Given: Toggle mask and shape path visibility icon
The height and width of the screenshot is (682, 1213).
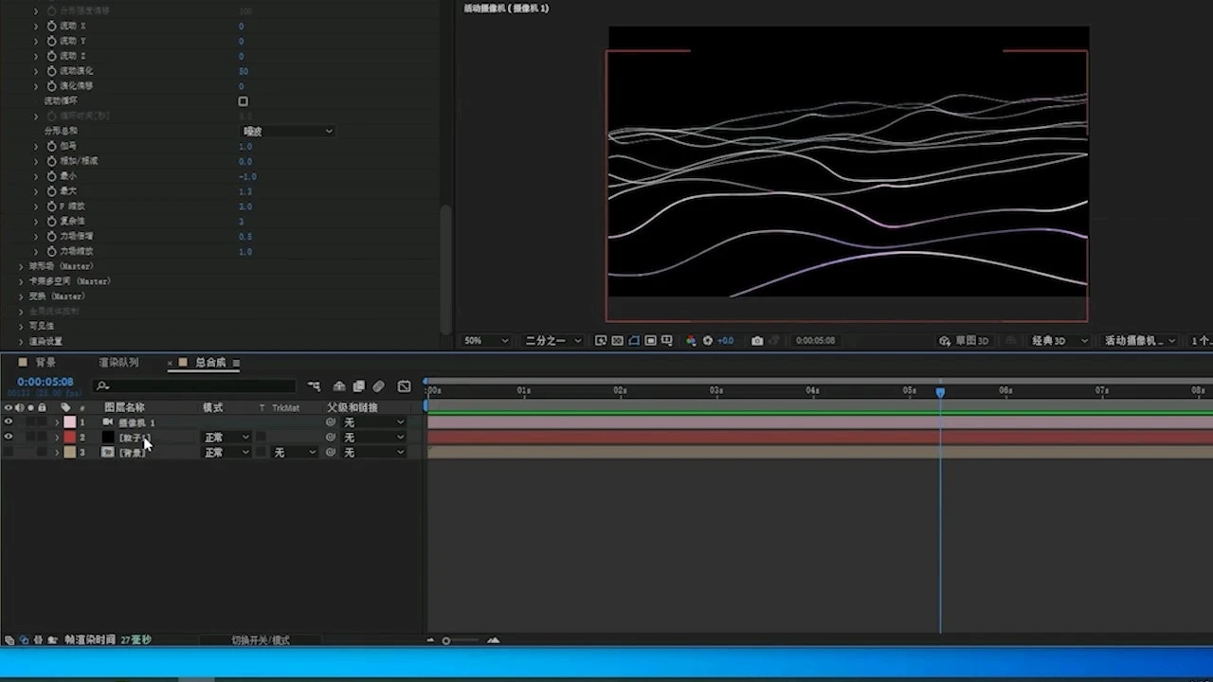Looking at the screenshot, I should coord(634,341).
